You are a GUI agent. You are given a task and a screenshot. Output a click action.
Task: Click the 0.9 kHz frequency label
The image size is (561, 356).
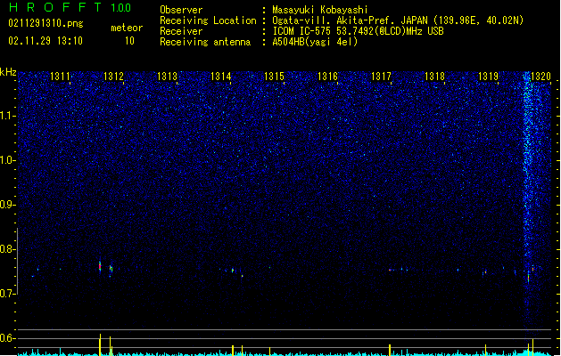click(8, 204)
